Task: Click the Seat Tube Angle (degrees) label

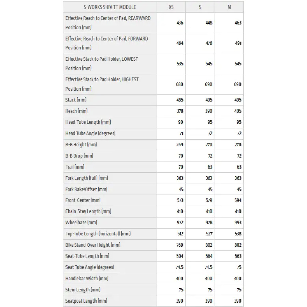Action: [x=90, y=267]
